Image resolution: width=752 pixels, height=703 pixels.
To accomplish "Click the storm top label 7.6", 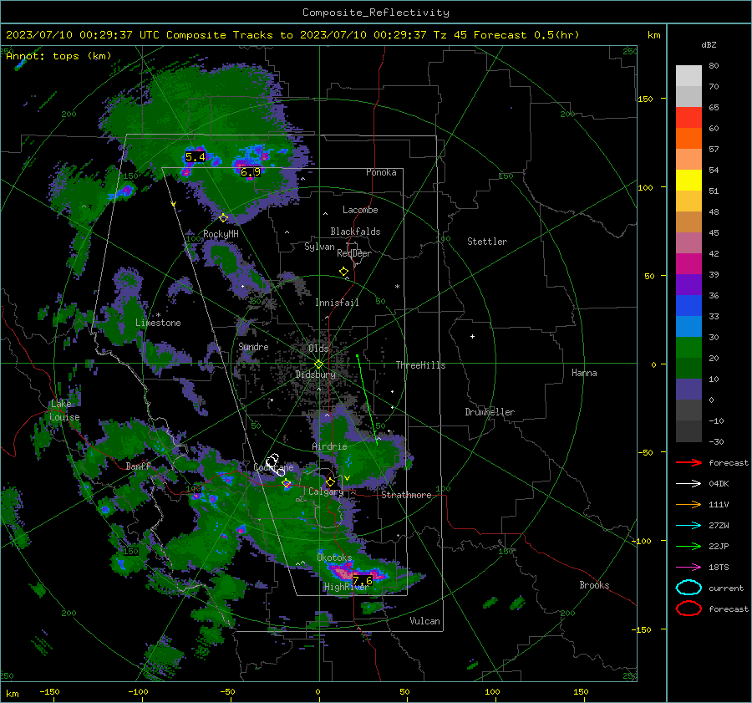I will (363, 581).
